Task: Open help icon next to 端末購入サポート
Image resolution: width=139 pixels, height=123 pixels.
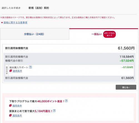Action: [x=30, y=67]
